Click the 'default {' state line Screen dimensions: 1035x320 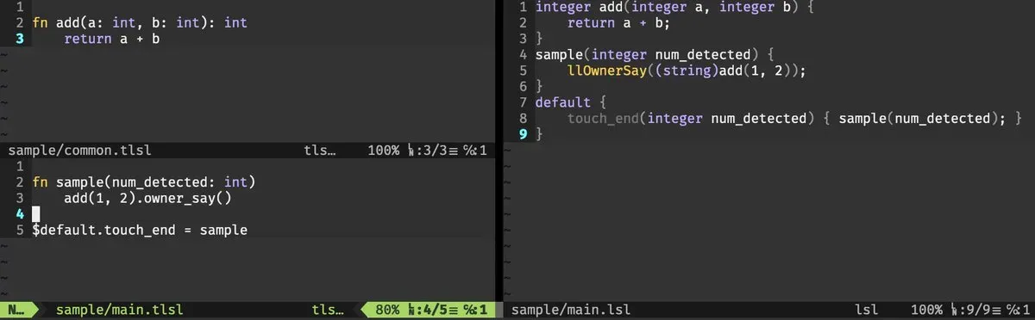pos(570,102)
